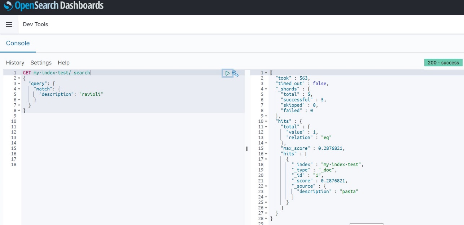The height and width of the screenshot is (225, 464).
Task: Click the "failed" : 0 line
Action: coord(297,111)
